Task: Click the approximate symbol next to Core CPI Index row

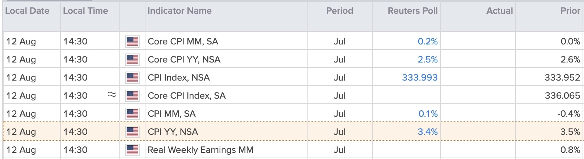Action: tap(112, 95)
